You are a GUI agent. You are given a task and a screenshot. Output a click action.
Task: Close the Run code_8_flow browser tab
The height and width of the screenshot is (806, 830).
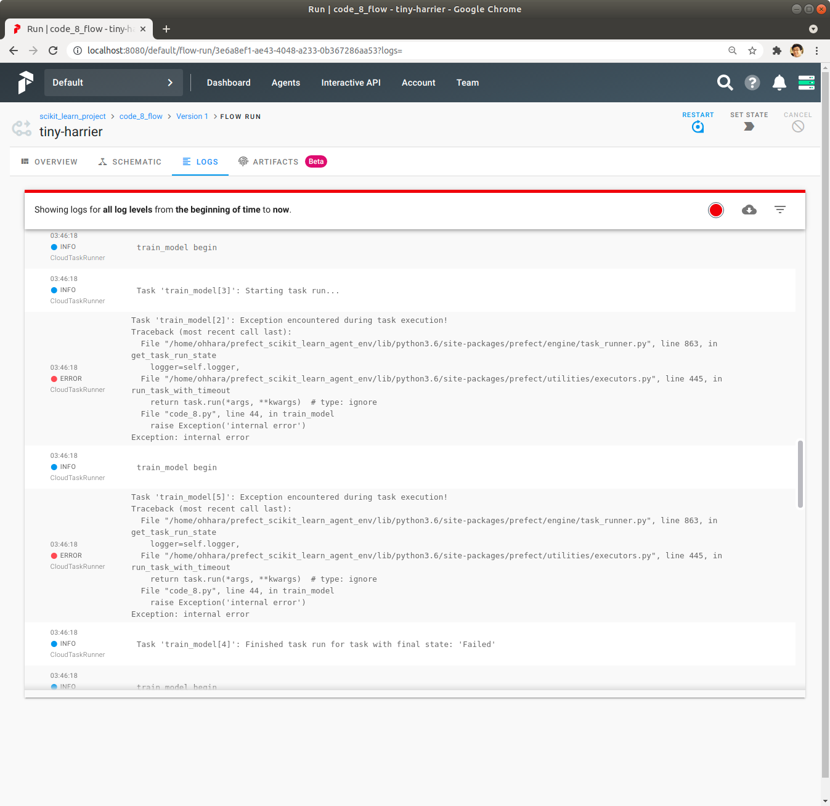[x=143, y=29]
